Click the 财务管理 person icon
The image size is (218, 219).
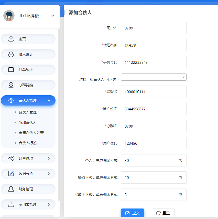[x=11, y=189]
